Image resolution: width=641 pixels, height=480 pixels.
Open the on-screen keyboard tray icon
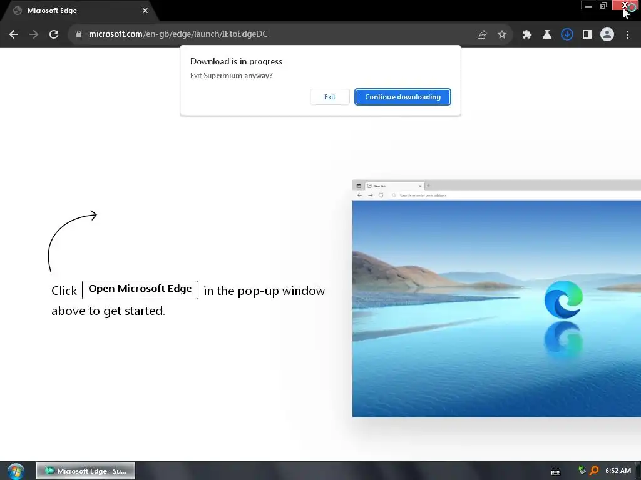pyautogui.click(x=556, y=471)
